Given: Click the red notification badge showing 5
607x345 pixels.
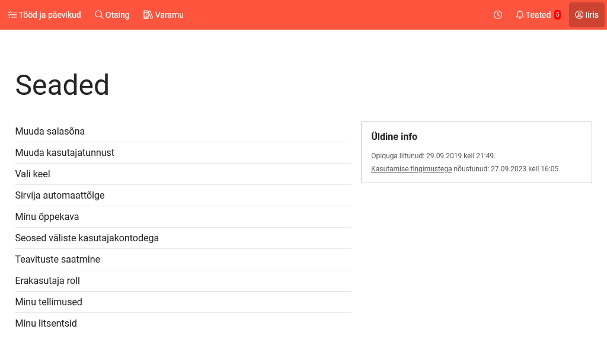Looking at the screenshot, I should coord(557,15).
